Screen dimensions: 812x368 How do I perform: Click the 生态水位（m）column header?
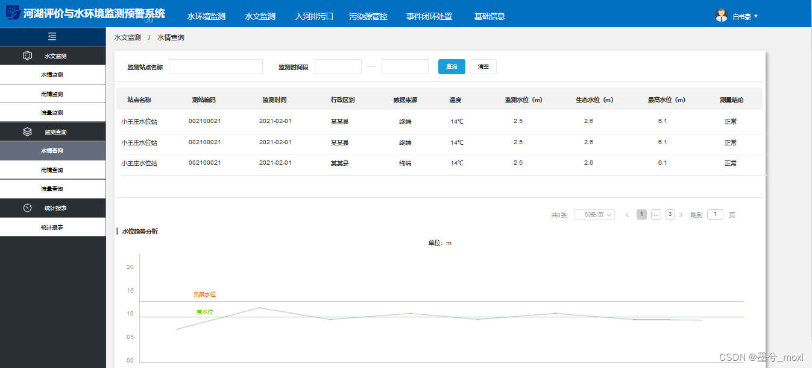(594, 100)
